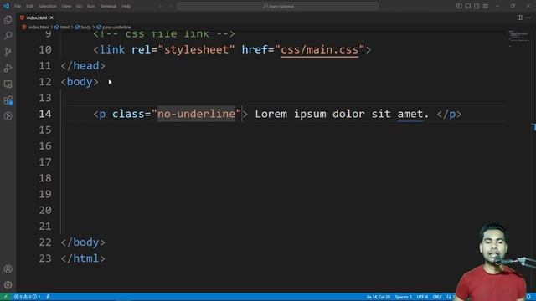
Task: Expand the html breadcrumb segment
Action: click(x=64, y=28)
